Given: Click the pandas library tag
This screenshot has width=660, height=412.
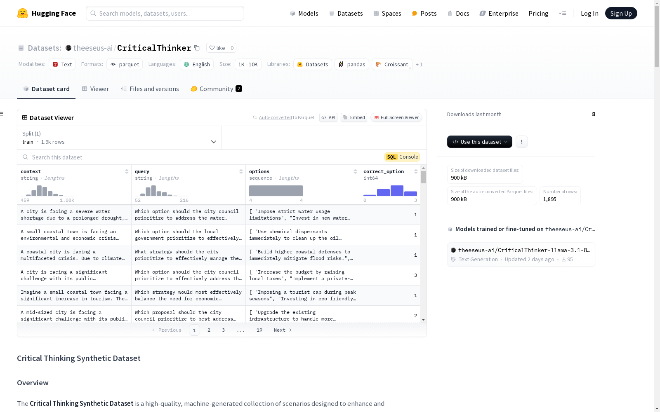Looking at the screenshot, I should tap(352, 64).
